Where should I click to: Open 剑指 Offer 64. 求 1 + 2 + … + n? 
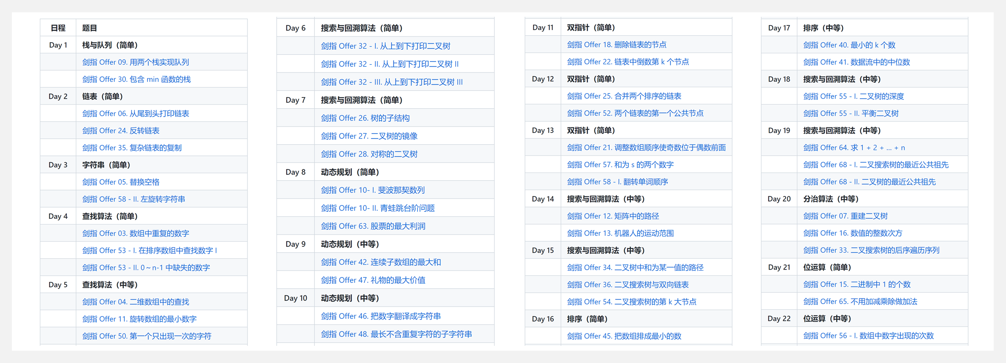click(854, 147)
